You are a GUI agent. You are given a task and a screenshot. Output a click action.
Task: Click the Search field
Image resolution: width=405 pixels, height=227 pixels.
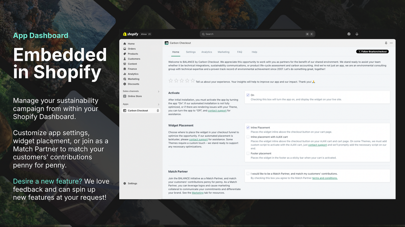tap(257, 34)
